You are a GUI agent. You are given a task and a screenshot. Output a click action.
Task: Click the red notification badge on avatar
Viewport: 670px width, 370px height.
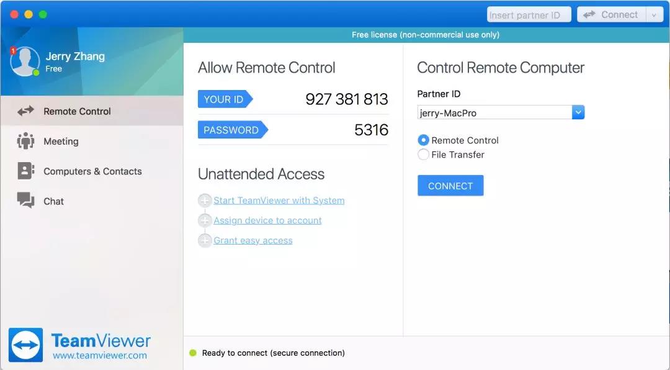(13, 51)
